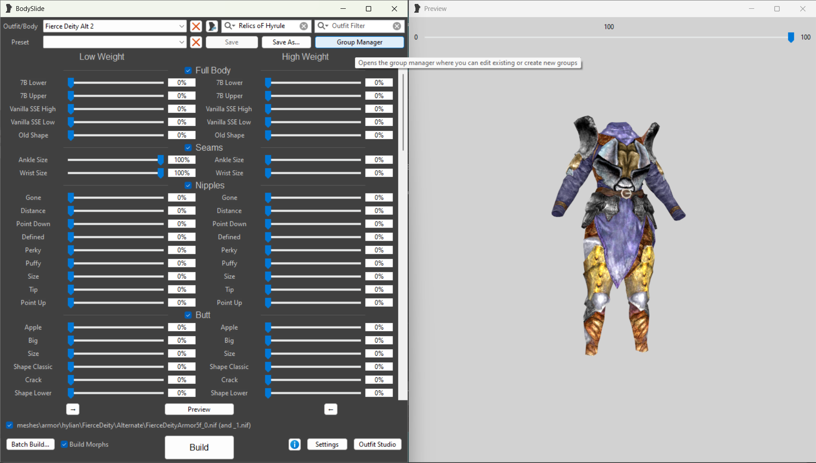
Task: Click the low weight Defined slider
Action: pyautogui.click(x=116, y=237)
